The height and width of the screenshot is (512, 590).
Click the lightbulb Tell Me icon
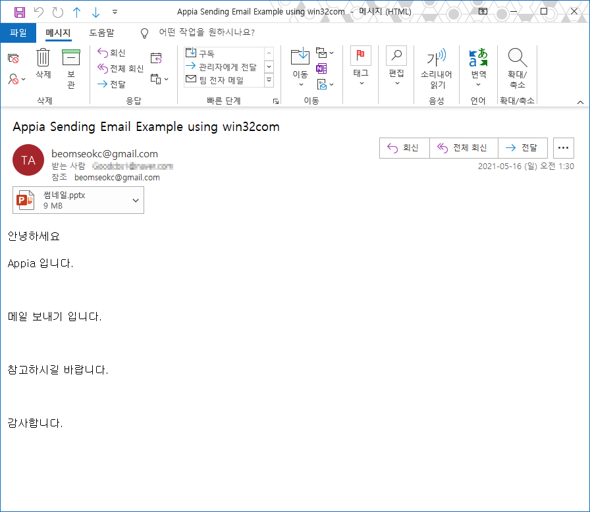[x=144, y=33]
